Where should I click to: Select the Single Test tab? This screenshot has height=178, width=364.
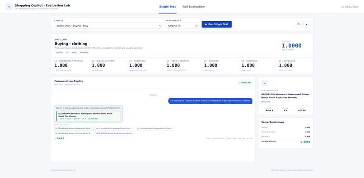coord(168,7)
